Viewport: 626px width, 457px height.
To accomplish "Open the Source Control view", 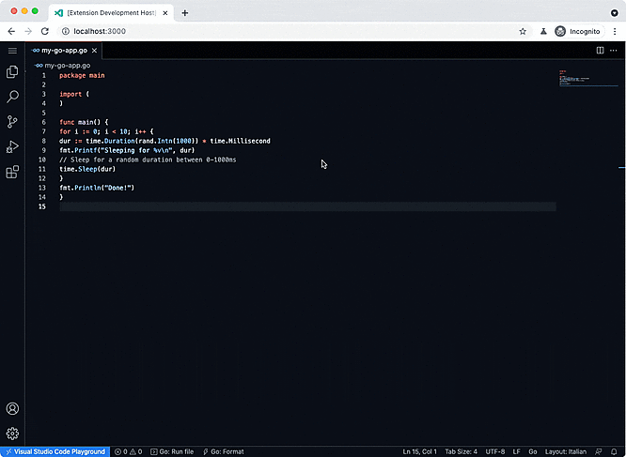I will point(12,121).
